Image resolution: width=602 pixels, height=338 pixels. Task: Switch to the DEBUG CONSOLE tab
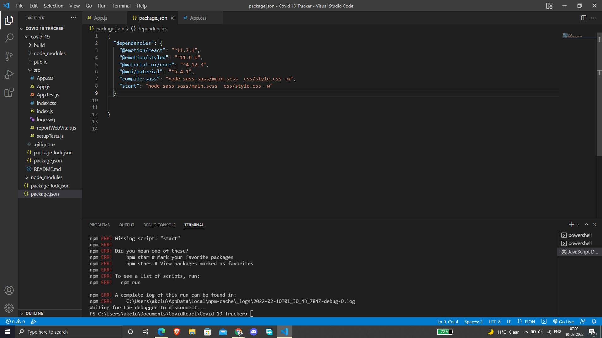159,225
